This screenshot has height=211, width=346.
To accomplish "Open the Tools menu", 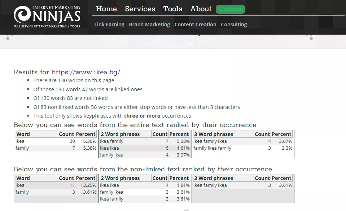I will point(172,9).
